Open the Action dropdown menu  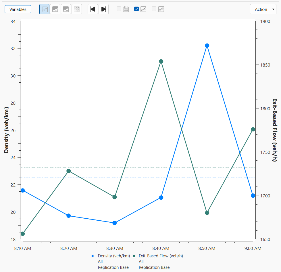coord(263,9)
